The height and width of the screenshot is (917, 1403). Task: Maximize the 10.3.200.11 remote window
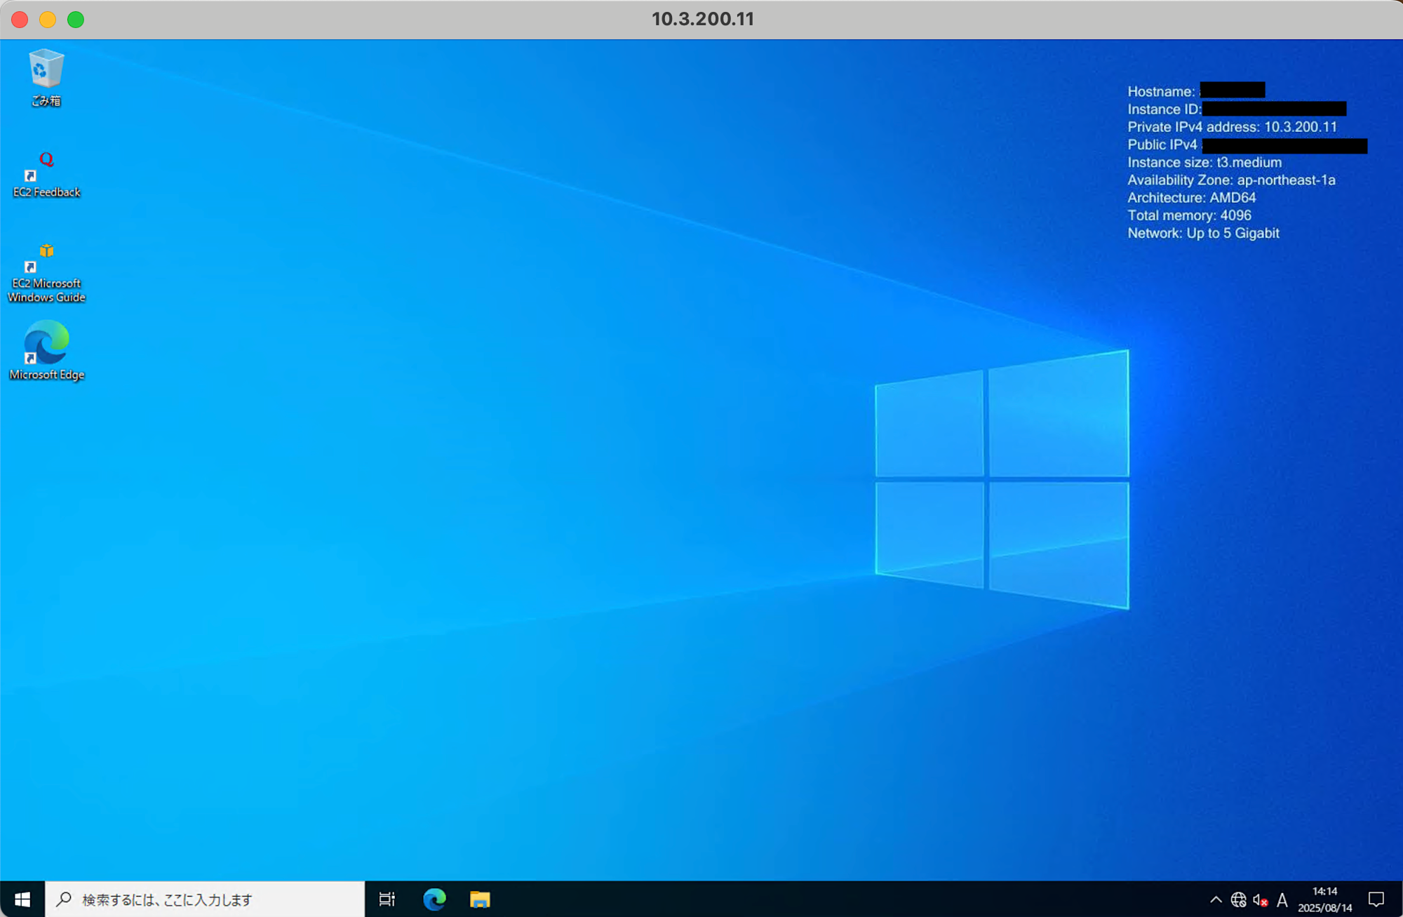[x=76, y=20]
